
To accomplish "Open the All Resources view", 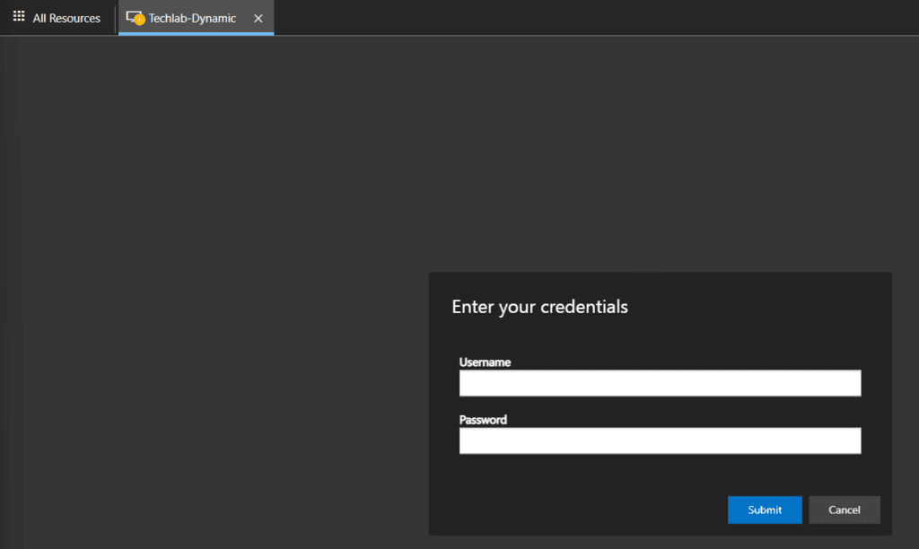I will pos(66,18).
